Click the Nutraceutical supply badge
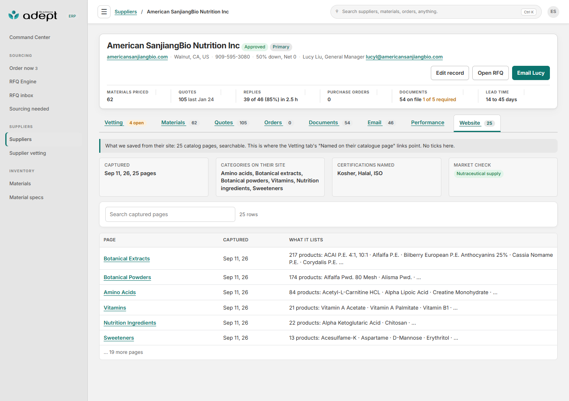Viewport: 569px width, 401px height. (x=478, y=174)
